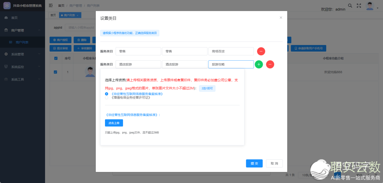This screenshot has width=383, height=183.
Task: Open the header search icon
Action: click(350, 6)
